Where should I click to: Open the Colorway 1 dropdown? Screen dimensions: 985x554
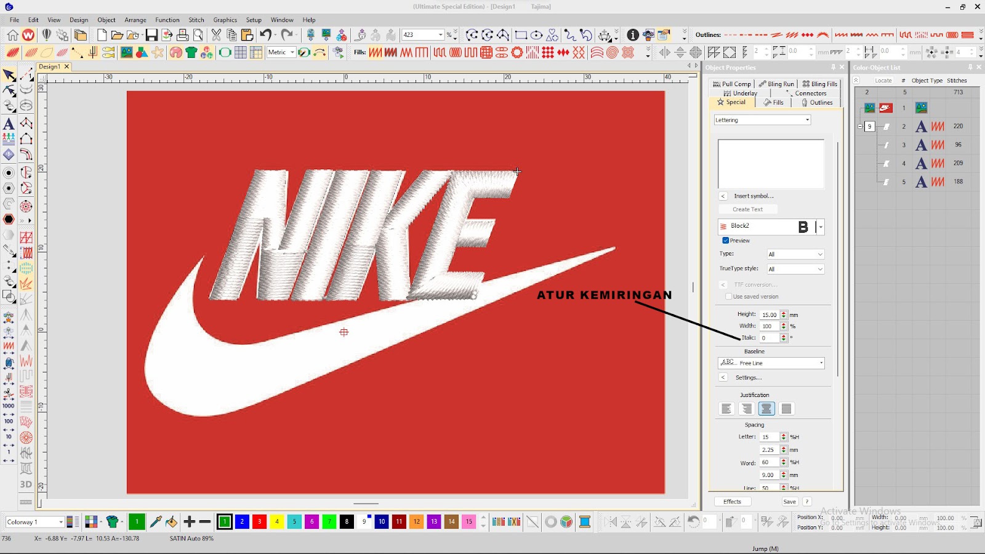tap(61, 522)
